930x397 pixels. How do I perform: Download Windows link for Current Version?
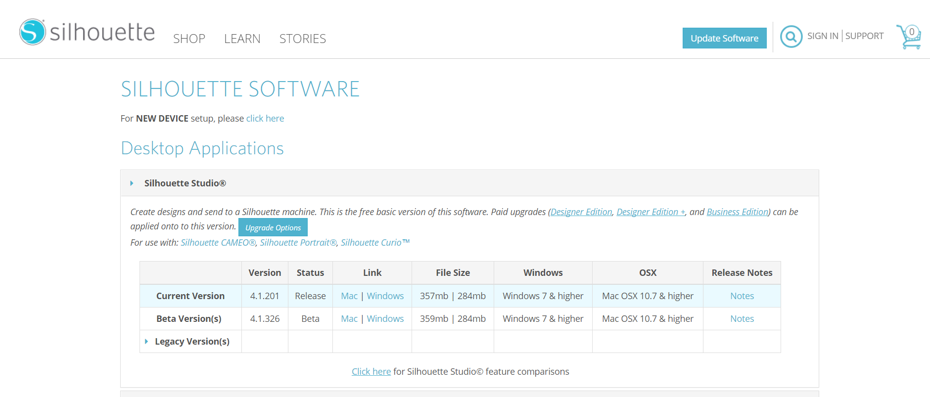(x=385, y=296)
